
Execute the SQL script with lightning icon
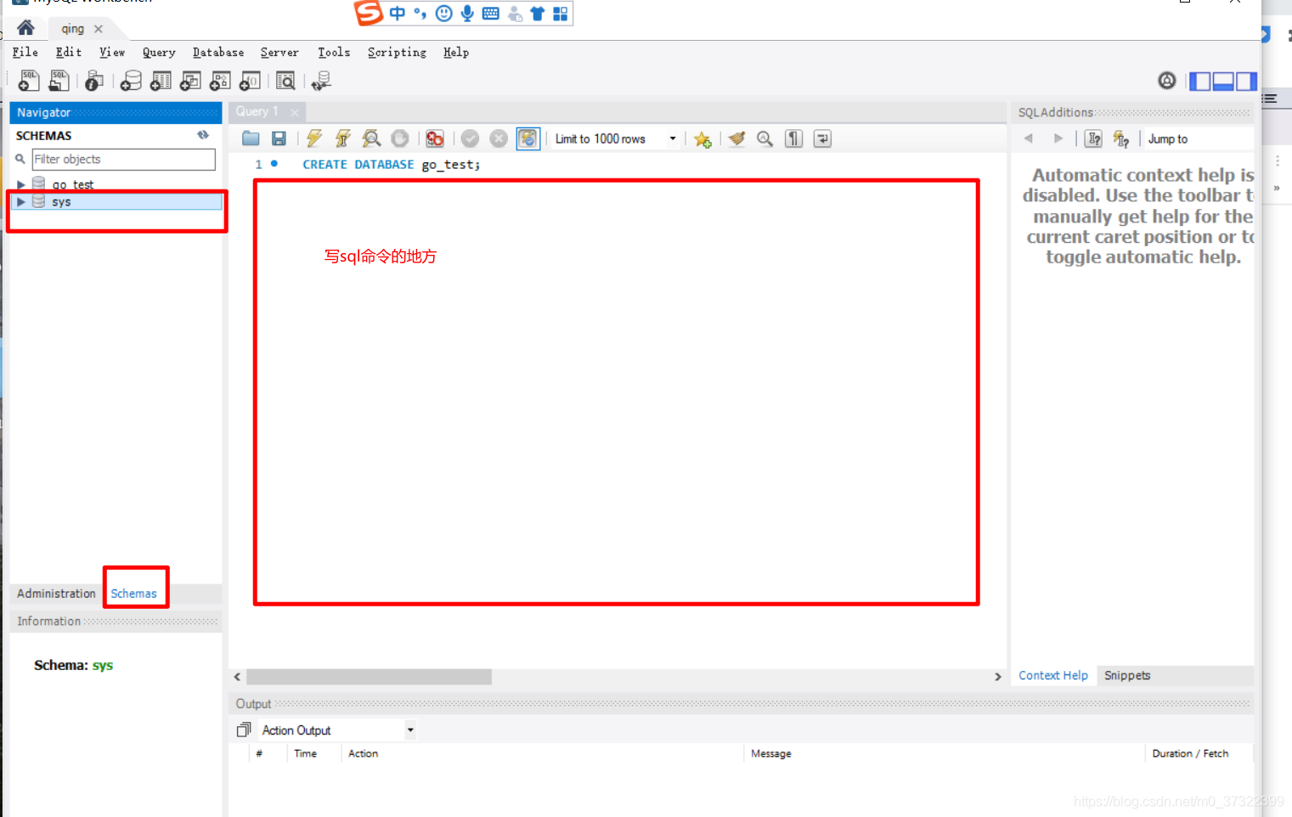[314, 138]
